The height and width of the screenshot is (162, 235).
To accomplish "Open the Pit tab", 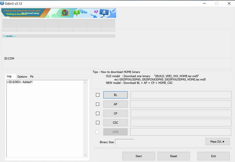I will (x=32, y=76).
